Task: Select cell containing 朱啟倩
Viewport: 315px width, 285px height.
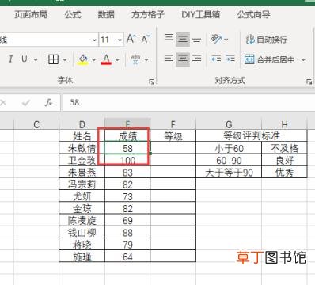Action: coord(82,148)
